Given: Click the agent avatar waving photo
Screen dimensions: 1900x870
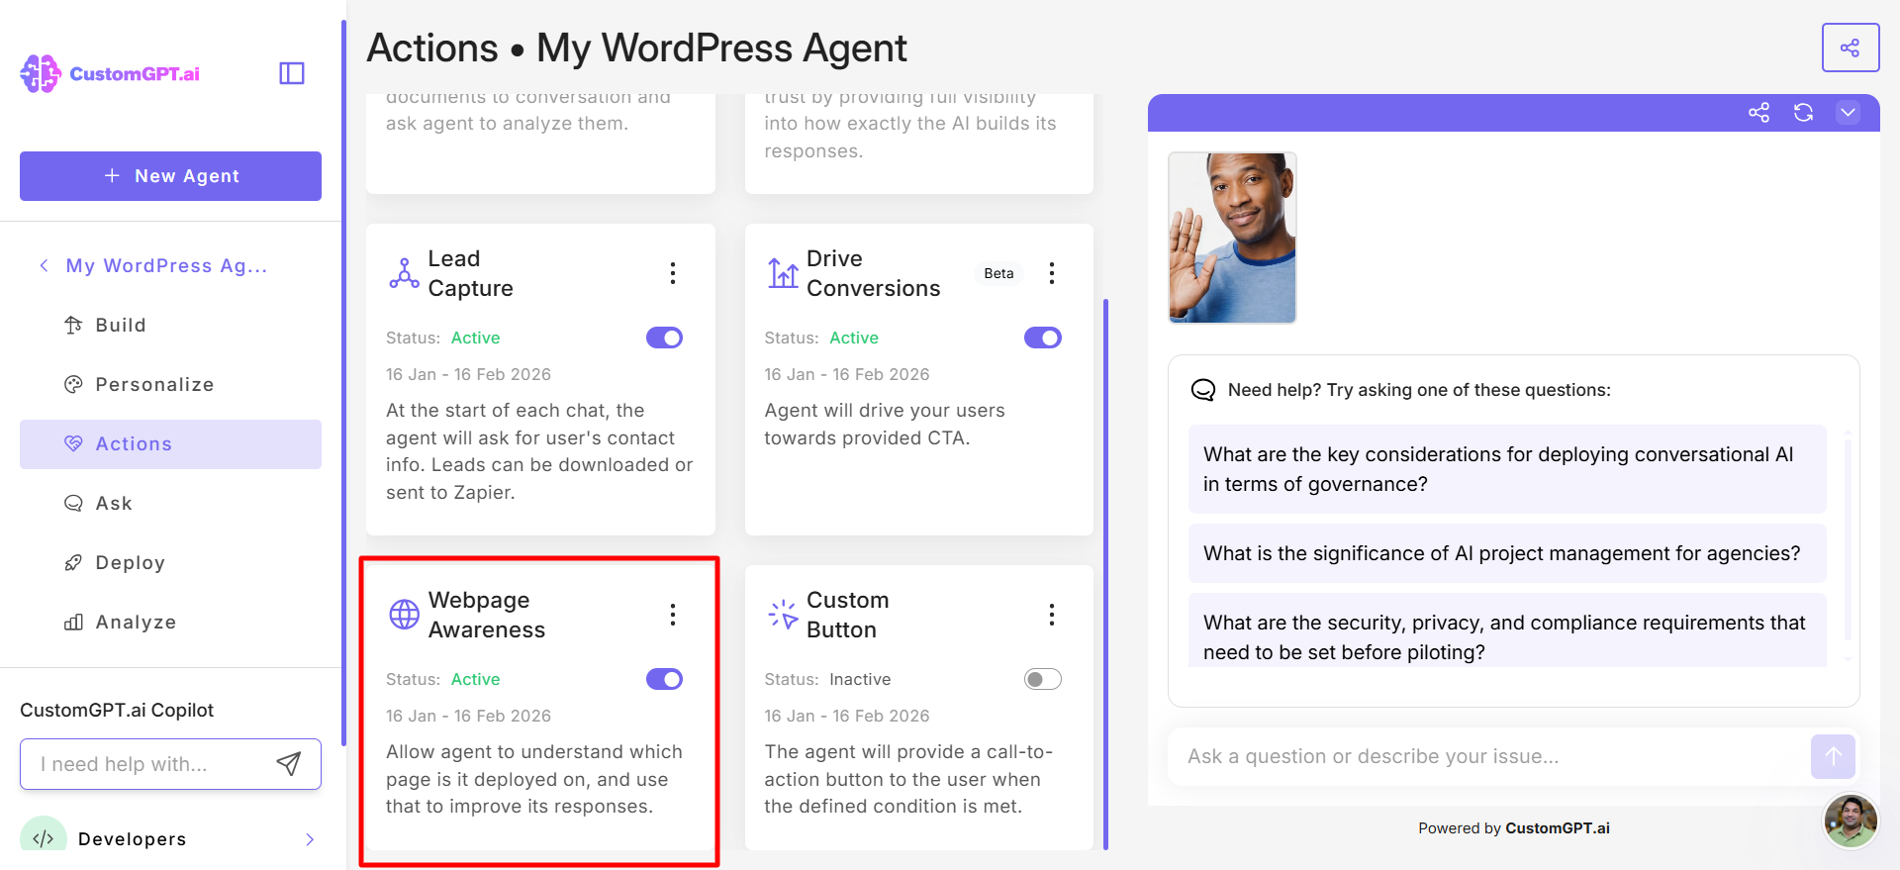Looking at the screenshot, I should (1232, 238).
